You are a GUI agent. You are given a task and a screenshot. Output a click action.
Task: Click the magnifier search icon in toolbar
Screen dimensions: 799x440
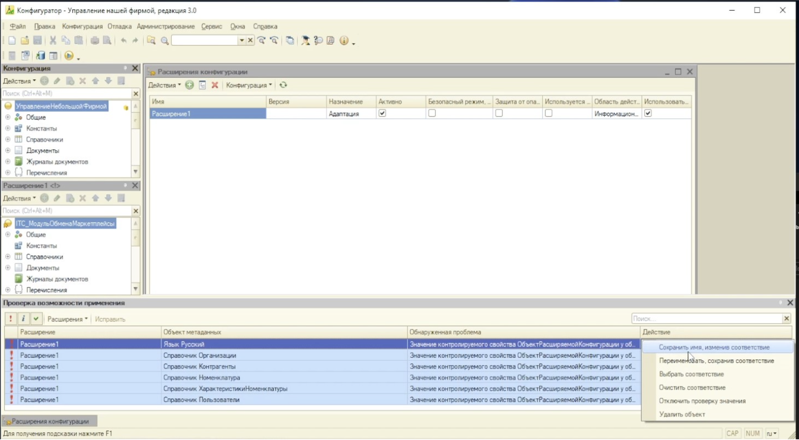[164, 41]
